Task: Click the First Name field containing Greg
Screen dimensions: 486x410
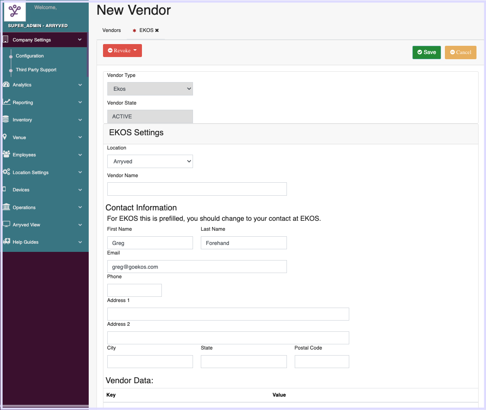Action: [x=150, y=243]
